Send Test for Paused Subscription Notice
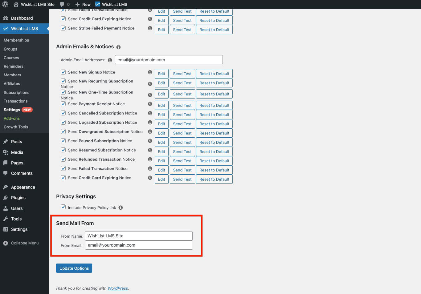 click(x=182, y=142)
